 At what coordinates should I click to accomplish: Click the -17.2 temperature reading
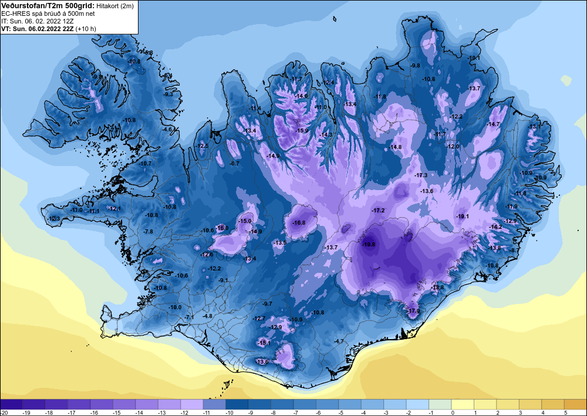[x=378, y=211]
